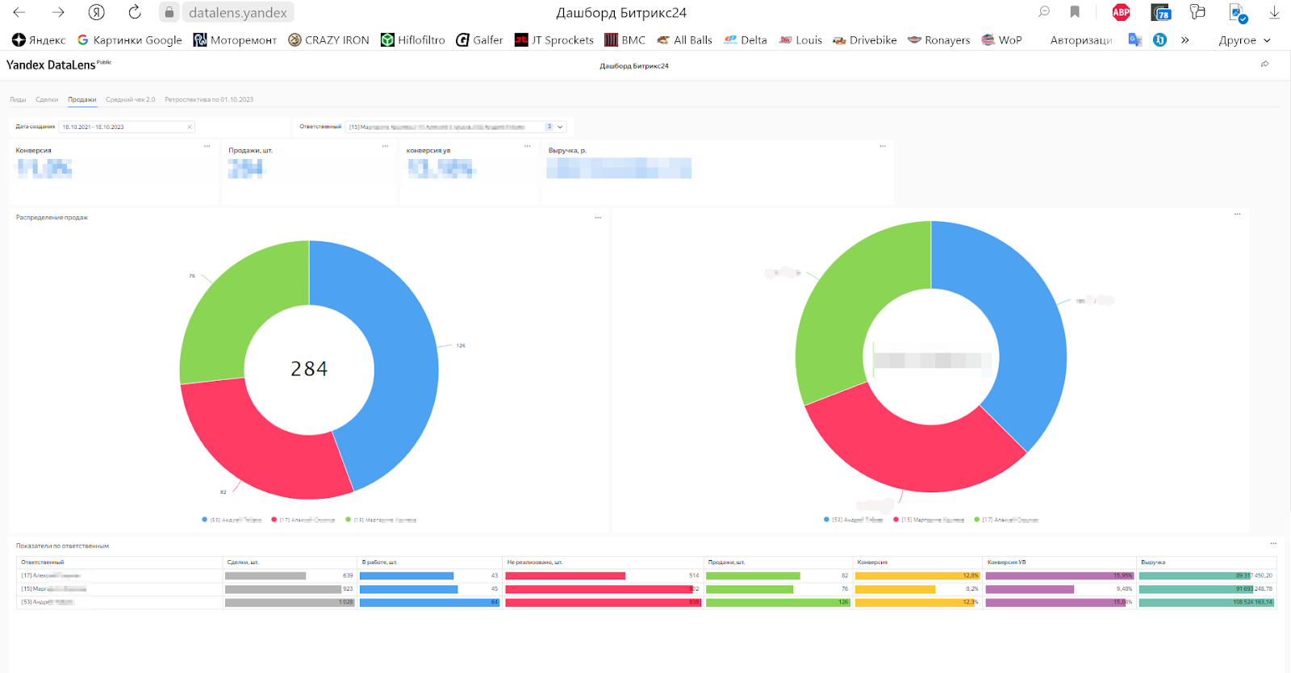
Task: Reload the page with the refresh icon
Action: click(135, 12)
